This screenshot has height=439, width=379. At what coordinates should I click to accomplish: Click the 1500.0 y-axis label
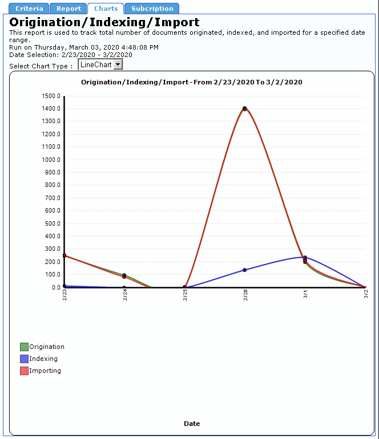tap(51, 96)
